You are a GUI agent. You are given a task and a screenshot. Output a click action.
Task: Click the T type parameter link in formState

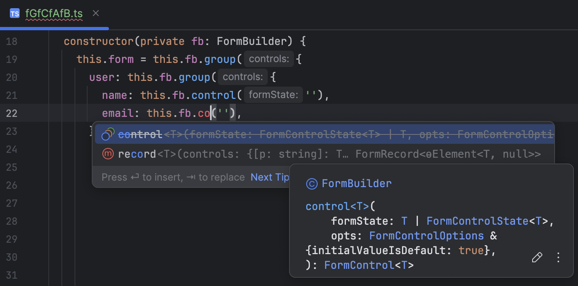point(404,221)
